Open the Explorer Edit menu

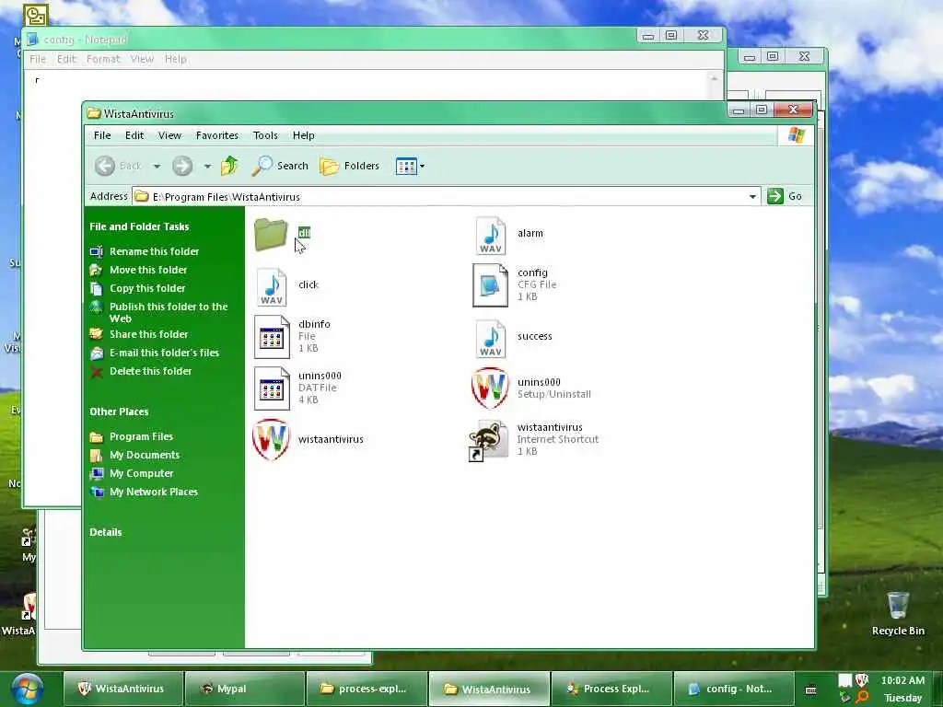point(134,135)
